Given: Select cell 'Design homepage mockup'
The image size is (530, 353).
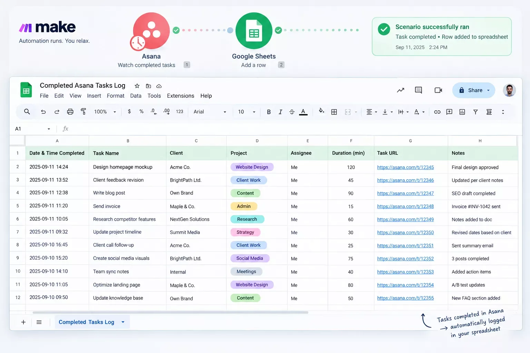Looking at the screenshot, I should point(128,167).
